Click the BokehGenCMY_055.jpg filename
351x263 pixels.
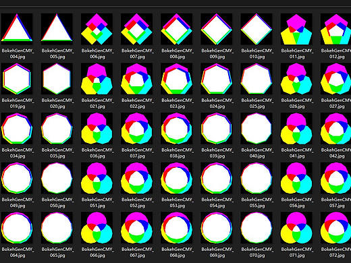(x=257, y=202)
